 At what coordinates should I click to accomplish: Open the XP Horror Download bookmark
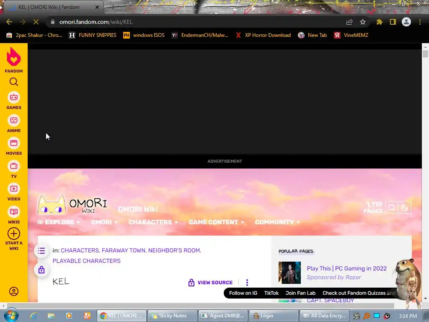coord(263,35)
